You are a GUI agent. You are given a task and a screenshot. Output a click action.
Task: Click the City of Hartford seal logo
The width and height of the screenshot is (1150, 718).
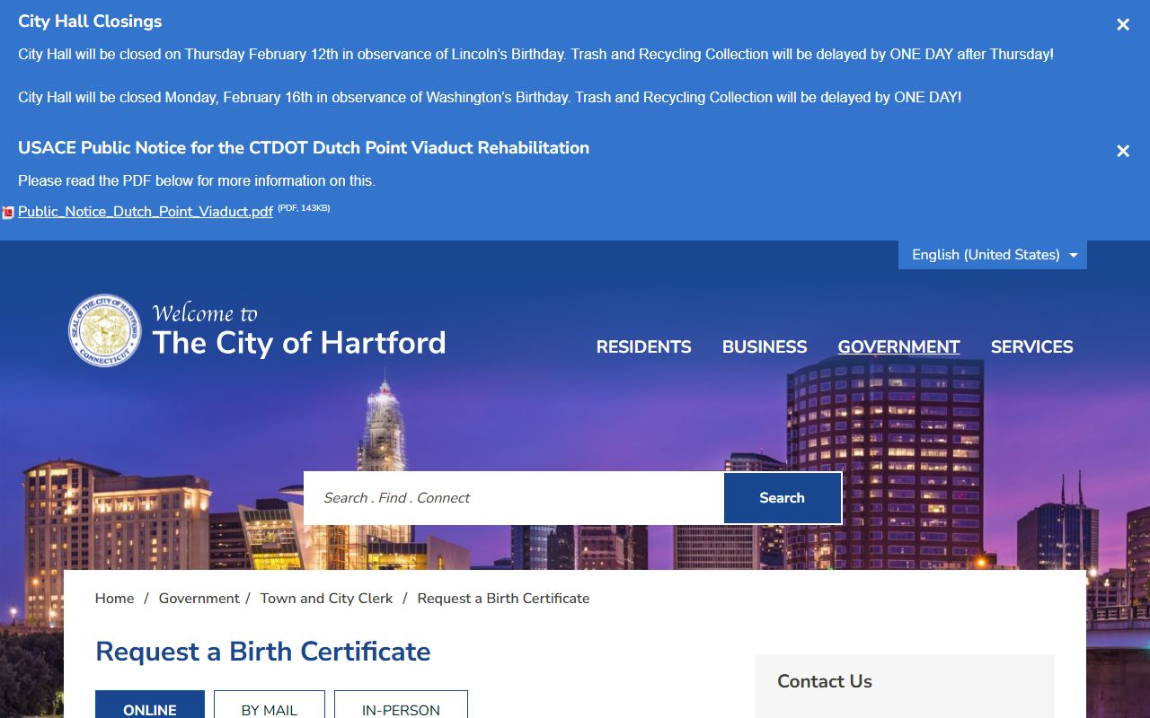coord(105,330)
